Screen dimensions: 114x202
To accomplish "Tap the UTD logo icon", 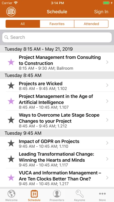I will click(x=11, y=12).
